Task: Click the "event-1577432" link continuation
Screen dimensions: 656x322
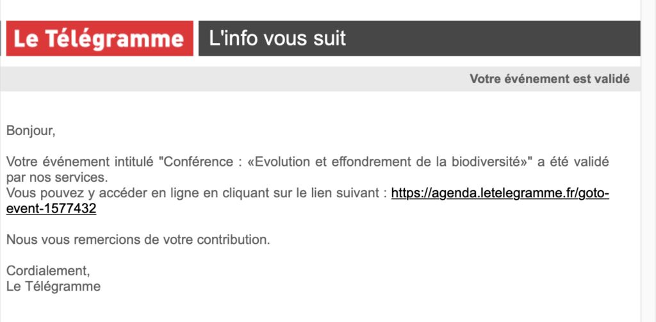Action: click(51, 208)
